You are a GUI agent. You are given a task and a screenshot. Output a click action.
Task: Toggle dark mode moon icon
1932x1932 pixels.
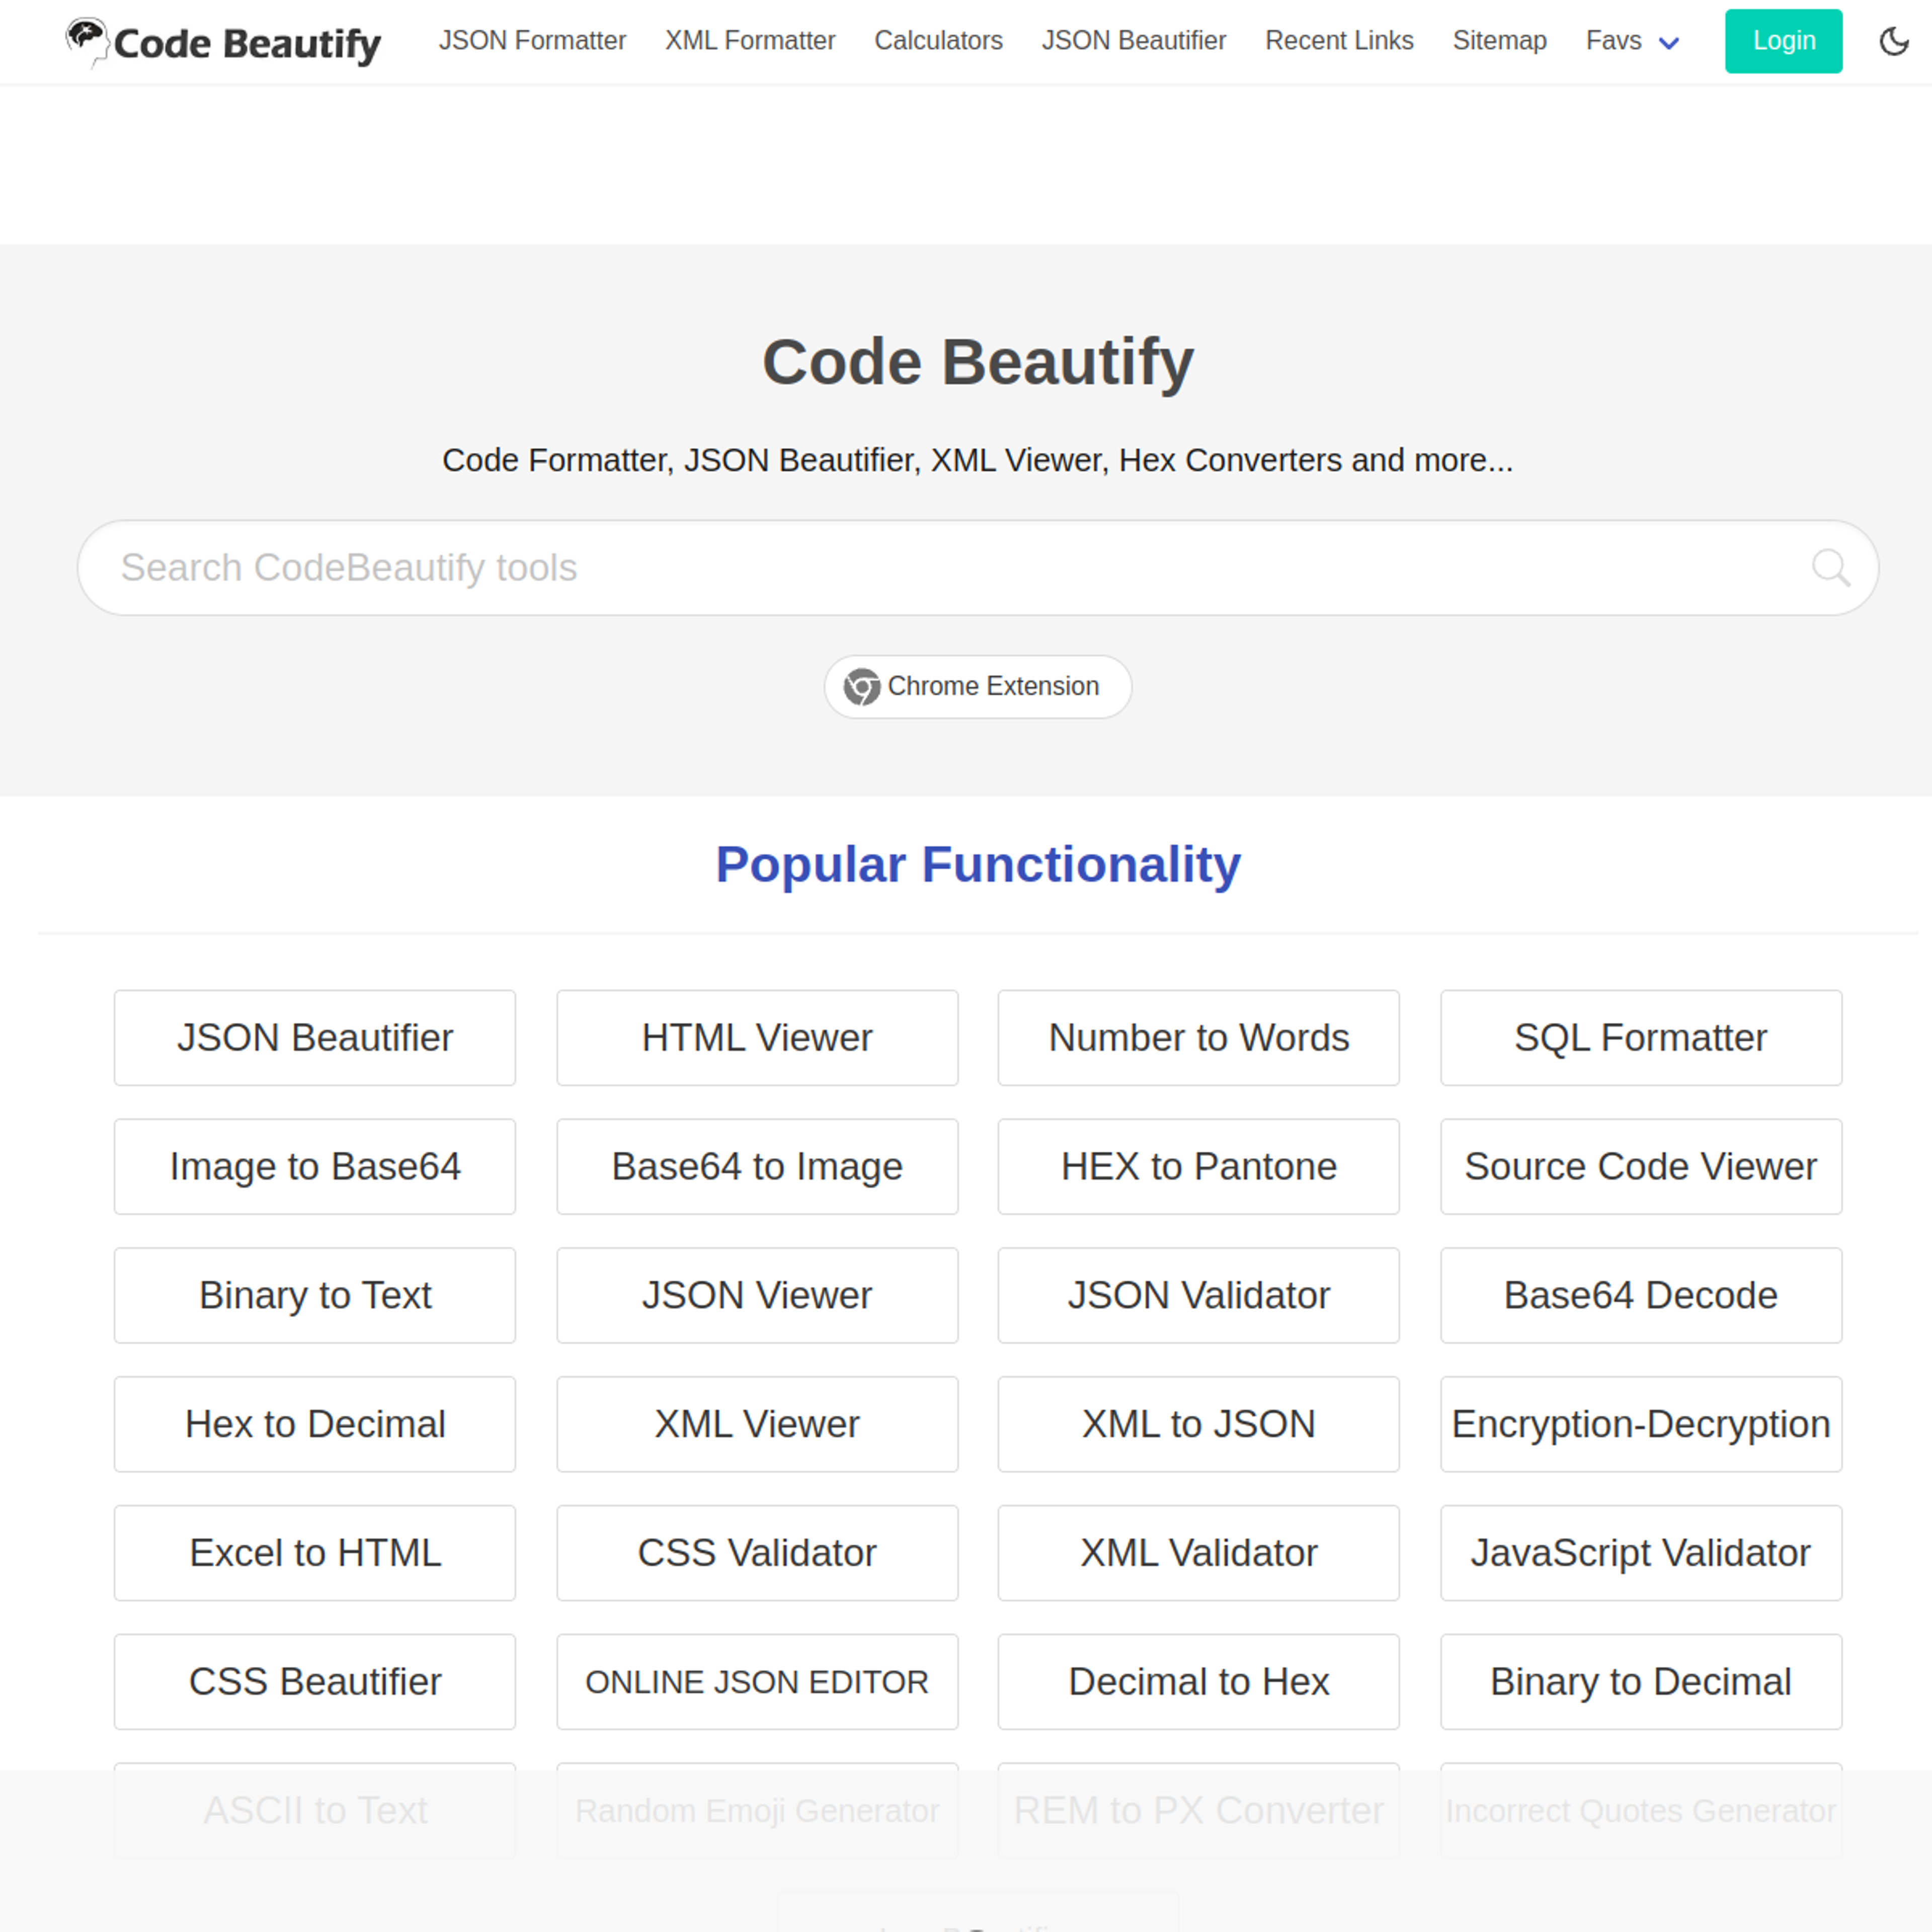1894,41
